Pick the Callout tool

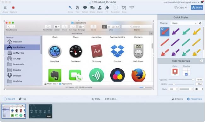coord(85,9)
